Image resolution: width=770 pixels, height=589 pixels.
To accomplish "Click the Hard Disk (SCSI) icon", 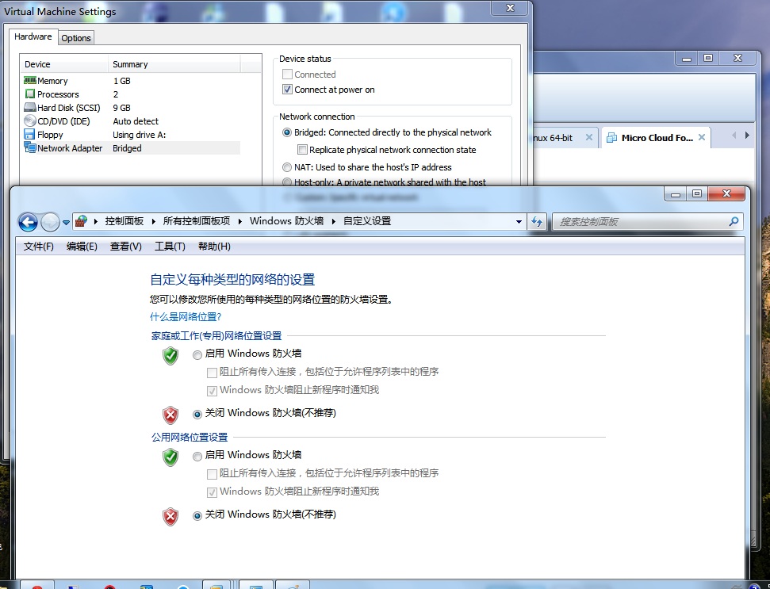I will (x=30, y=108).
